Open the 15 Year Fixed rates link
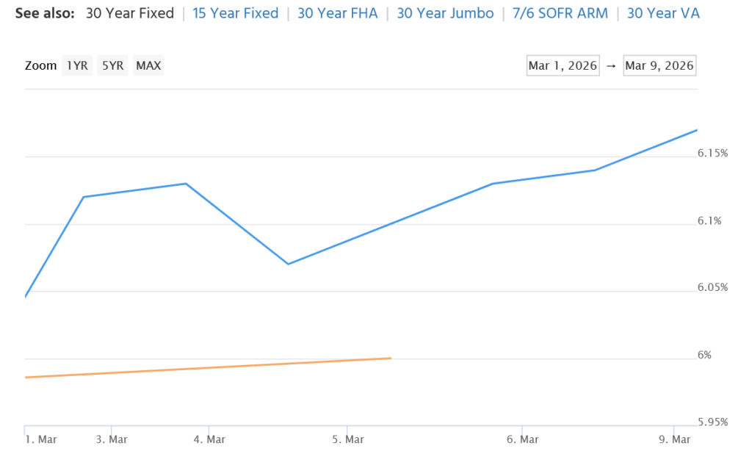Screen dimensions: 752x465 point(235,13)
